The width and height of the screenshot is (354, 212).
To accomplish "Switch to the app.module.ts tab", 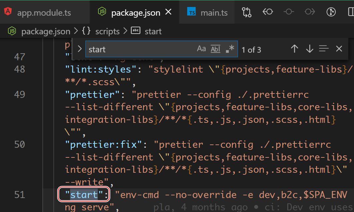I will pyautogui.click(x=44, y=13).
